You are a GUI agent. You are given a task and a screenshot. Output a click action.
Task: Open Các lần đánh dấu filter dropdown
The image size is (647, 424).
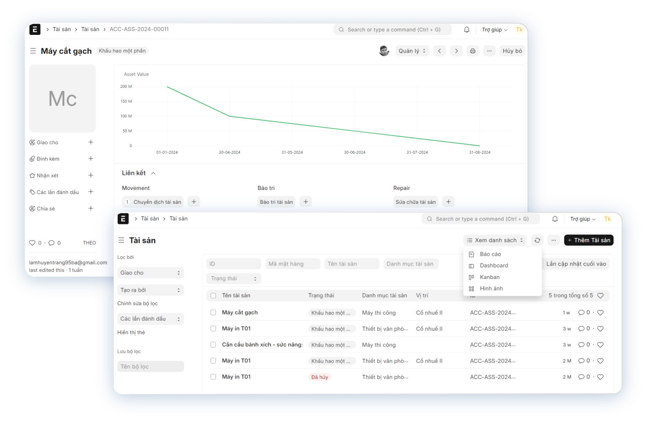[x=150, y=319]
